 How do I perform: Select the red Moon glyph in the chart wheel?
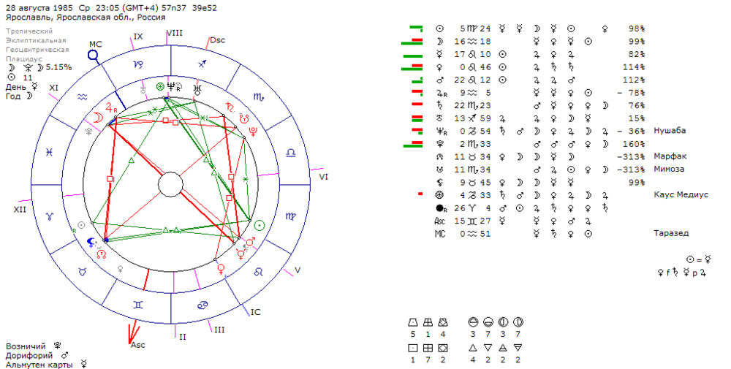[98, 118]
